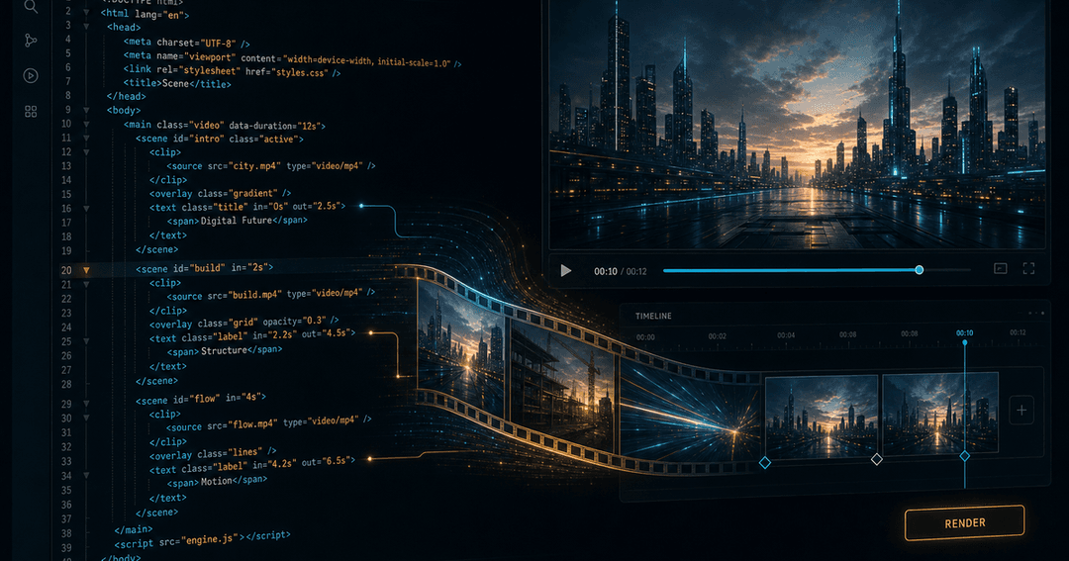1069x561 pixels.
Task: Click the 00:02 mark on the timeline ruler
Action: tap(718, 336)
